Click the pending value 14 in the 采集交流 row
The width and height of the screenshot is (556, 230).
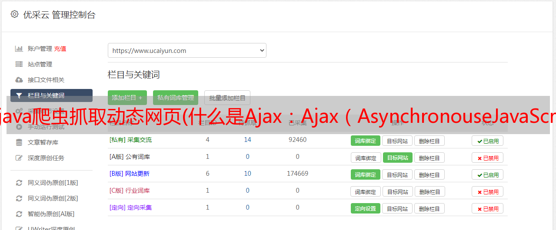pos(247,140)
